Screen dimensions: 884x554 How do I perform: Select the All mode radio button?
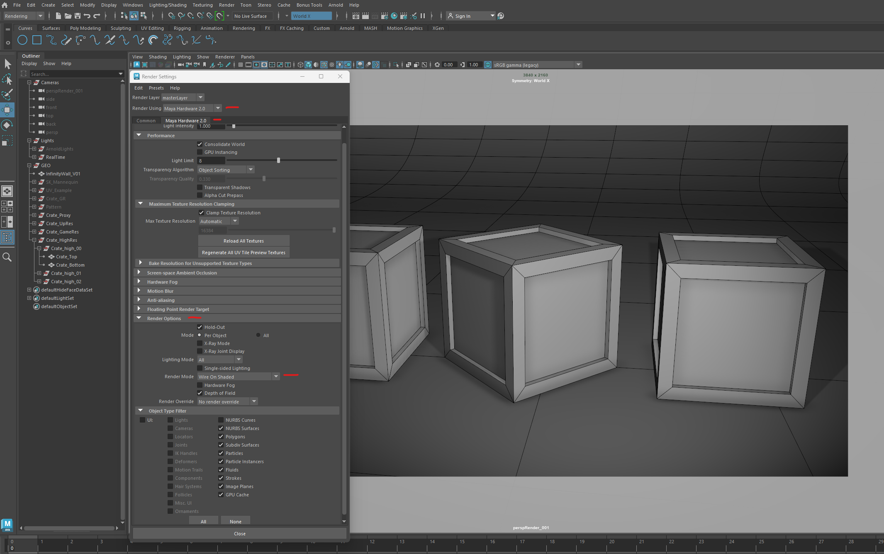click(x=258, y=335)
